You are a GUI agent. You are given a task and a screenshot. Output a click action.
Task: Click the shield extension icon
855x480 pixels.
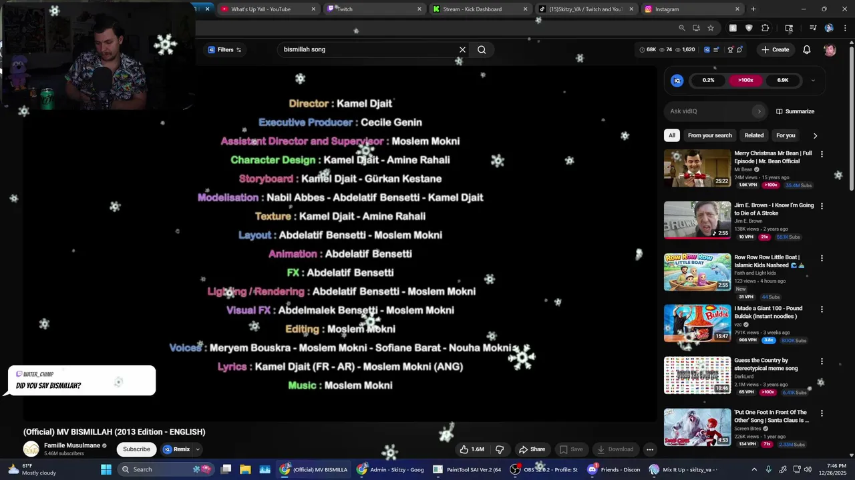[x=749, y=28]
